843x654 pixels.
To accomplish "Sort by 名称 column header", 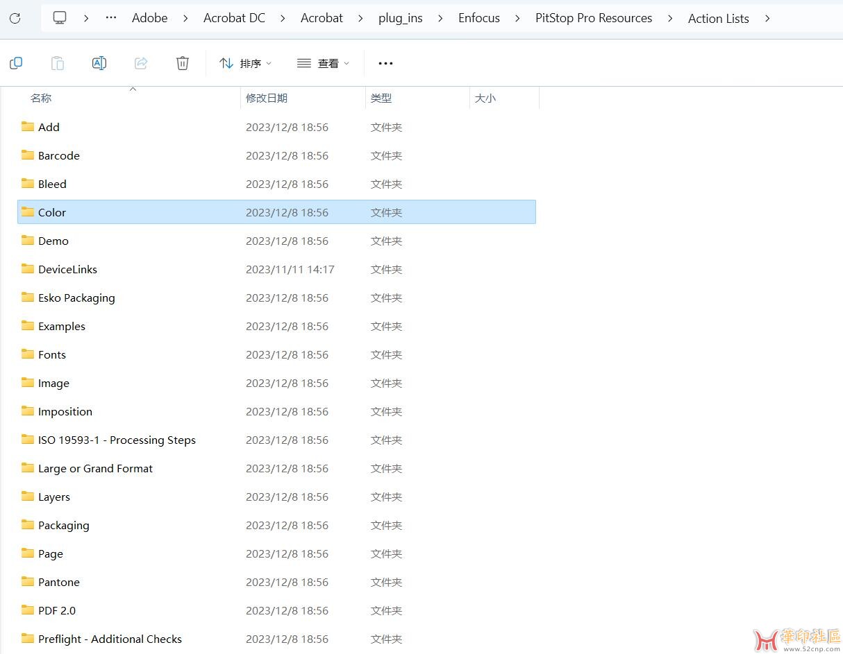I will pyautogui.click(x=41, y=98).
